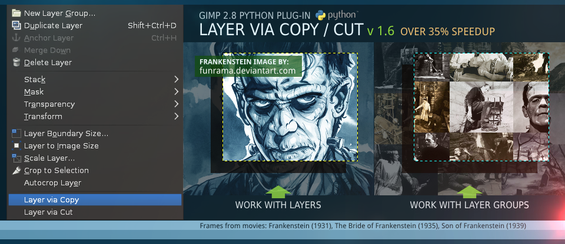Image resolution: width=565 pixels, height=244 pixels.
Task: Expand the Transform submenu arrow
Action: 176,116
